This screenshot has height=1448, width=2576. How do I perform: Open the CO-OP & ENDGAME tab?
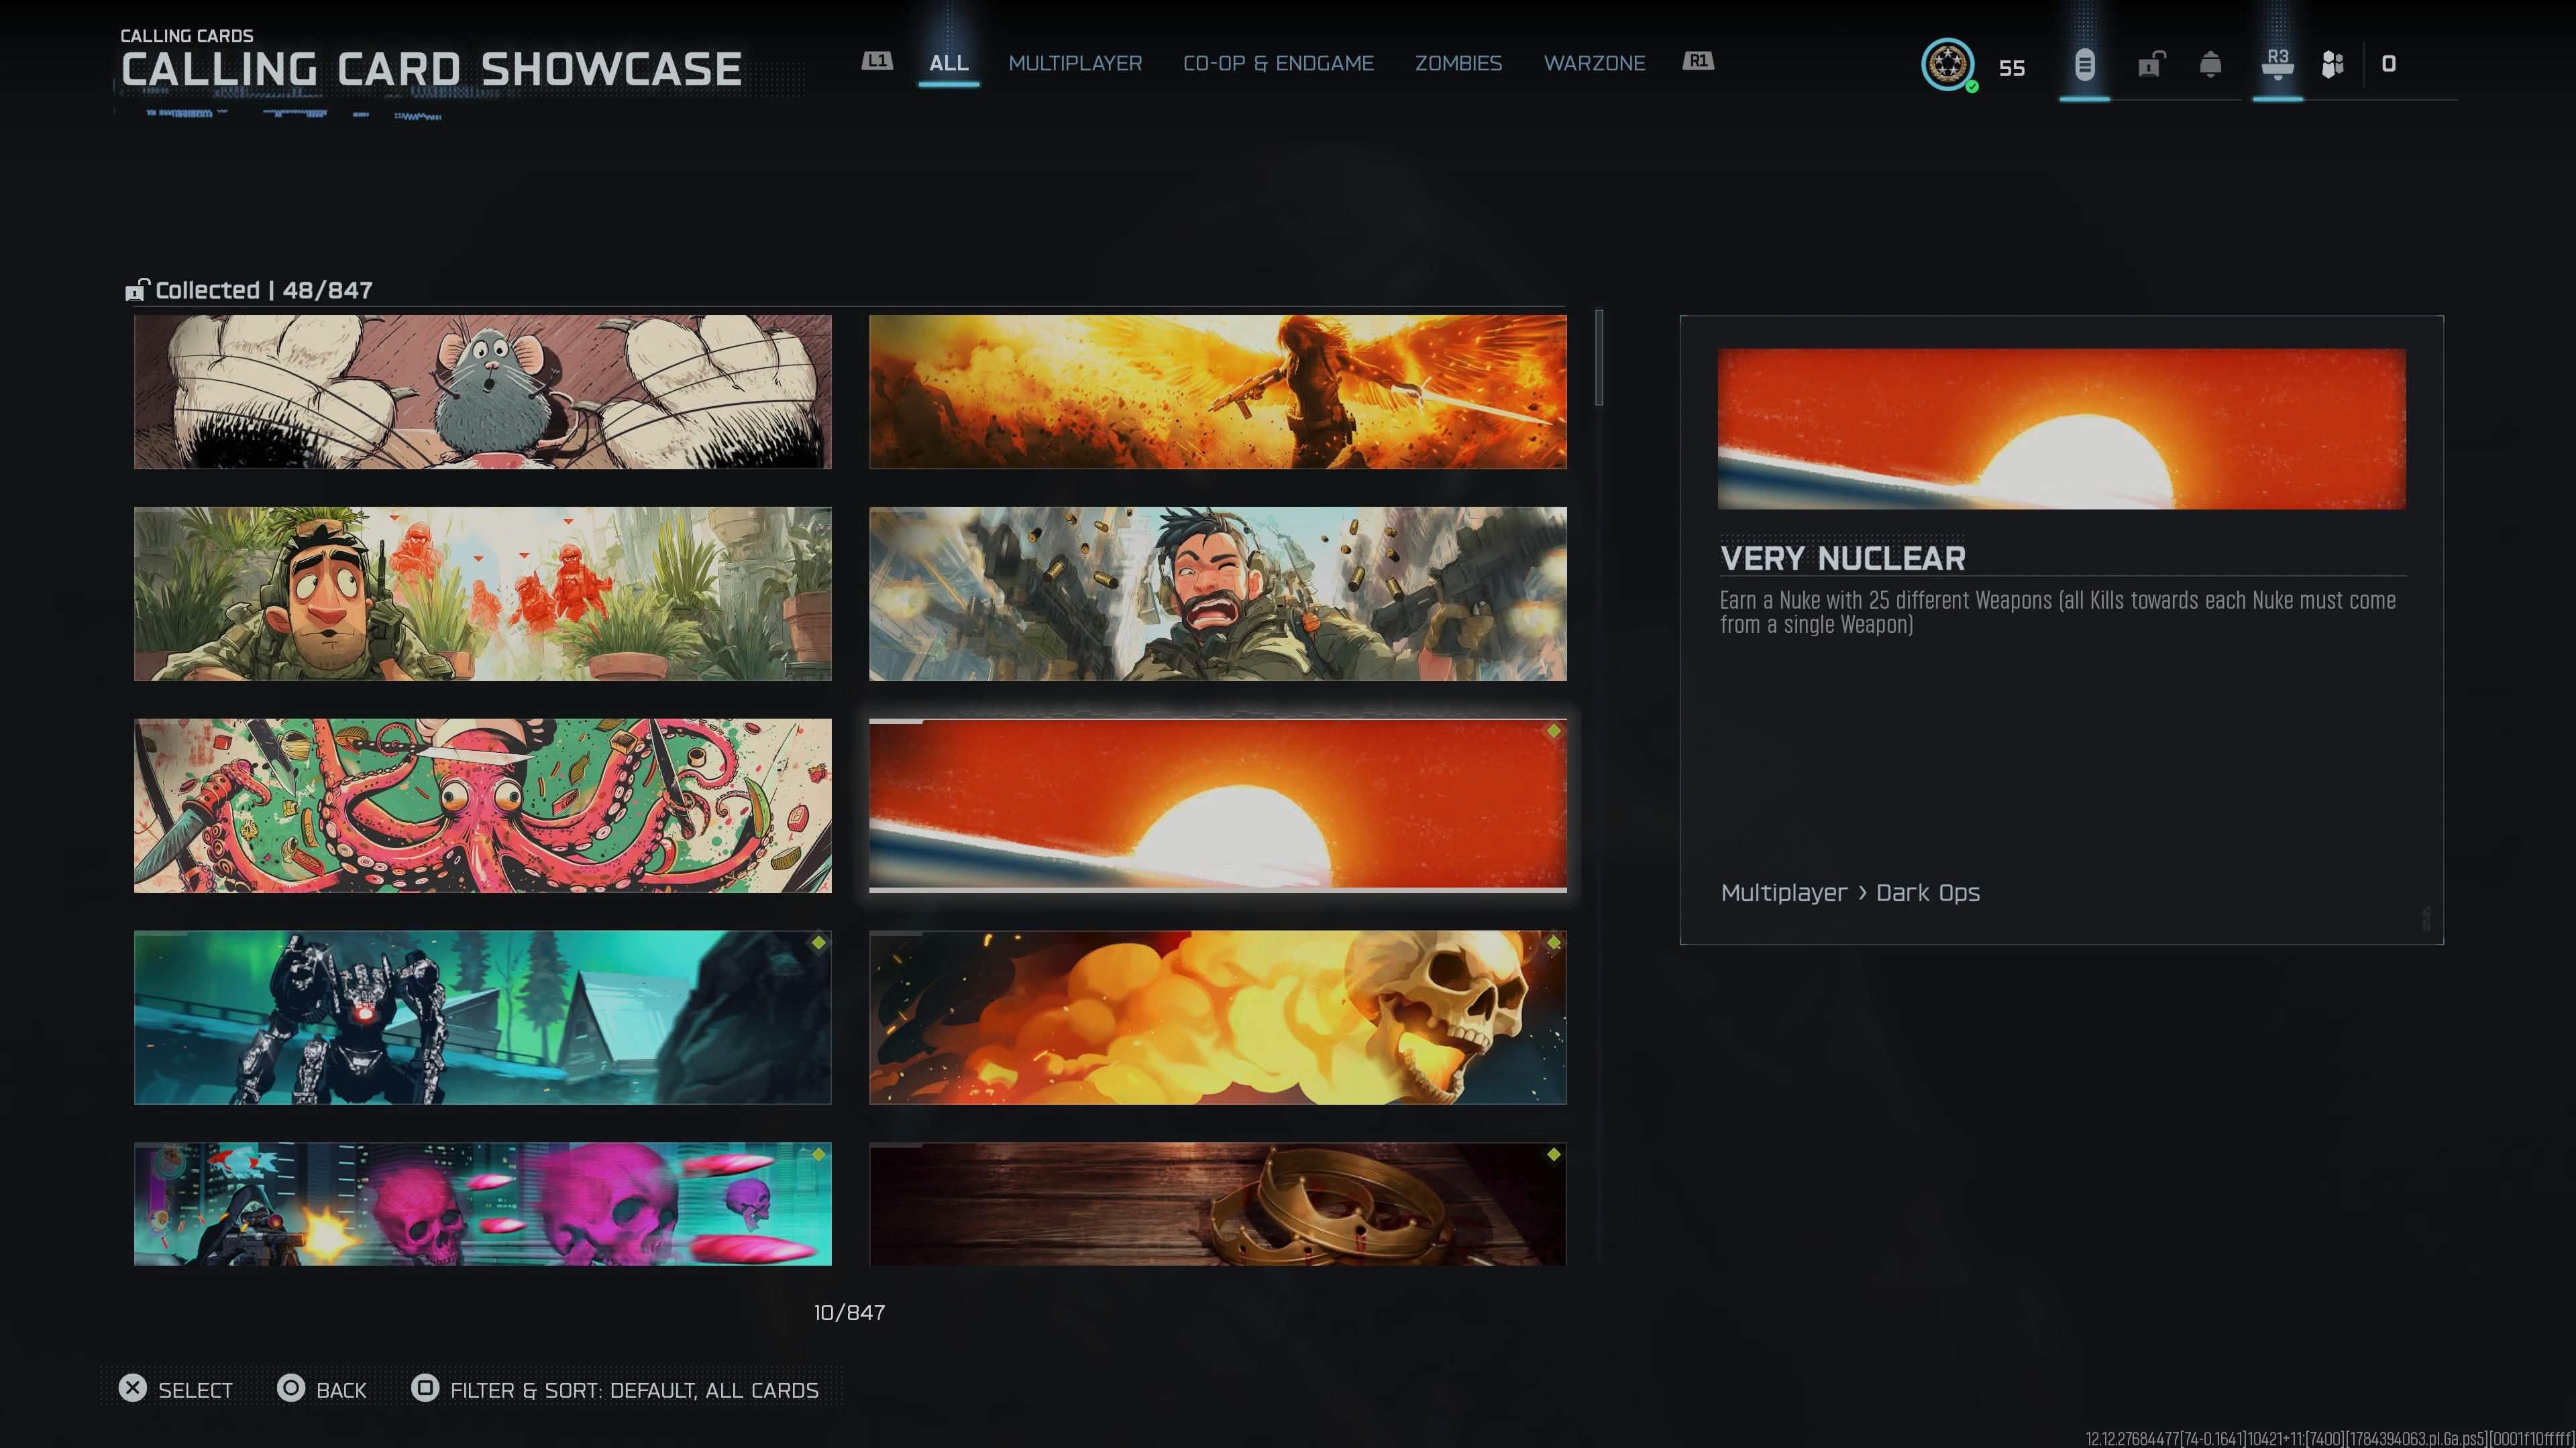point(1278,63)
